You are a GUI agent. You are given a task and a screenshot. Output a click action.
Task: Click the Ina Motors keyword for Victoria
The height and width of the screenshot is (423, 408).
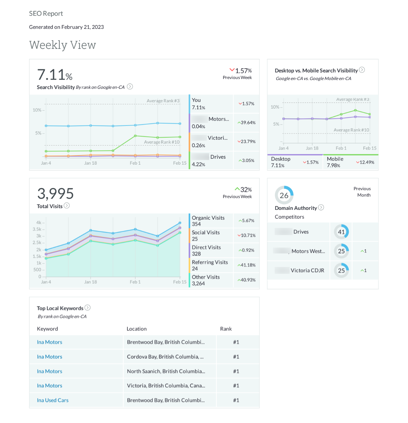[x=49, y=386]
